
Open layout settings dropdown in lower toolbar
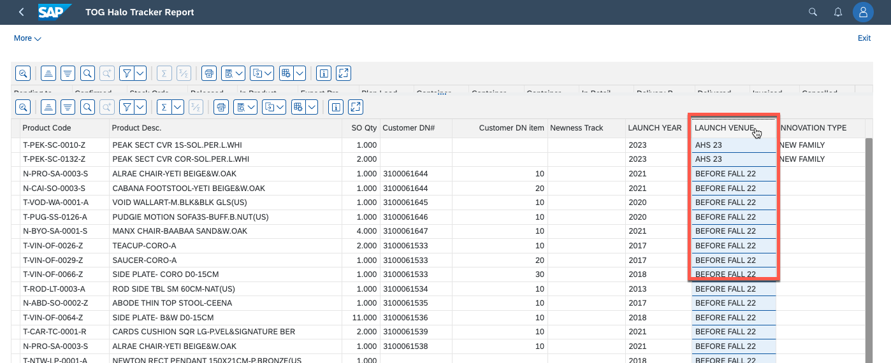click(311, 107)
